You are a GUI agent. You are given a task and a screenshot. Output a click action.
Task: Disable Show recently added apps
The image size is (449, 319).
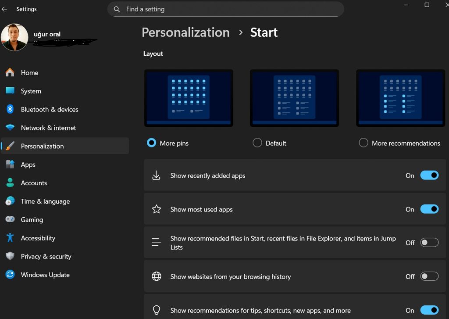tap(429, 175)
